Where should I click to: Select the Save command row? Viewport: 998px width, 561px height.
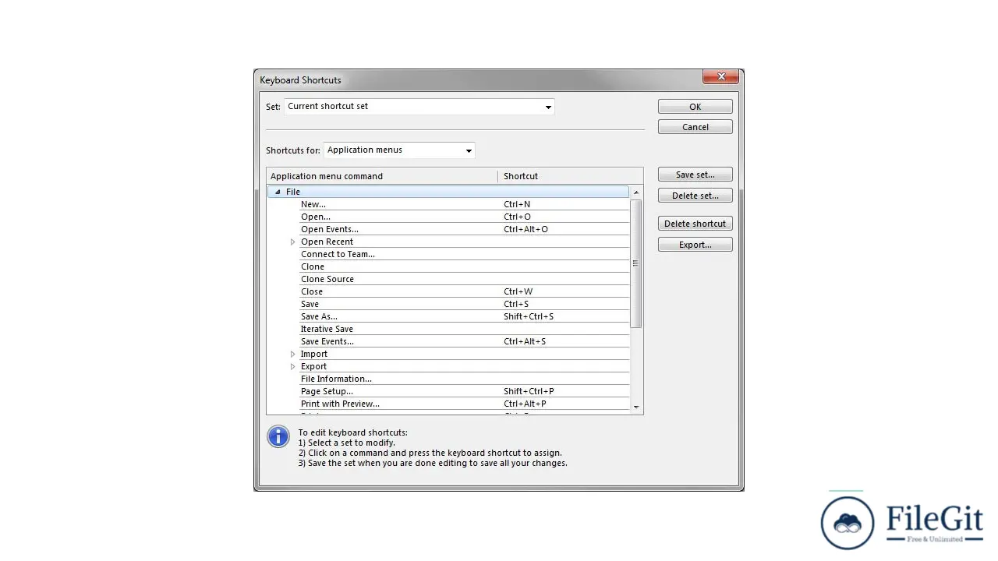(464, 304)
